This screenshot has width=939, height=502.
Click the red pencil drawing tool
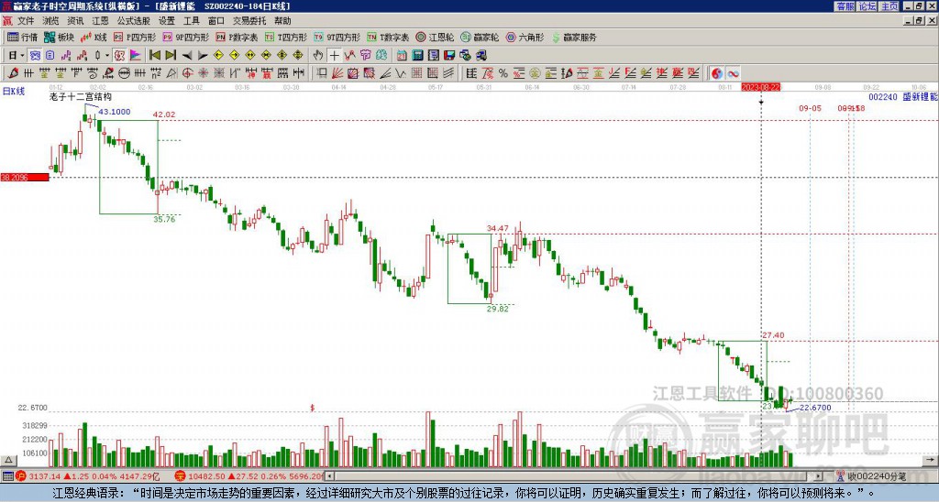coord(13,73)
